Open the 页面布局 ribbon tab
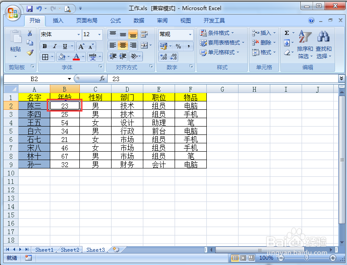 (x=87, y=21)
